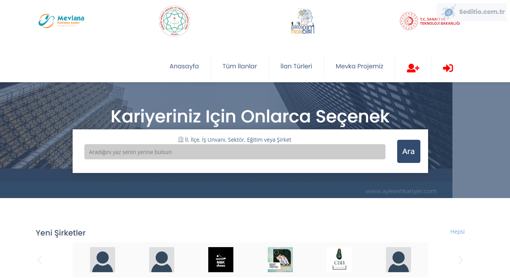Open the sneaker-image company profile
The width and height of the screenshot is (510, 278).
point(280,259)
